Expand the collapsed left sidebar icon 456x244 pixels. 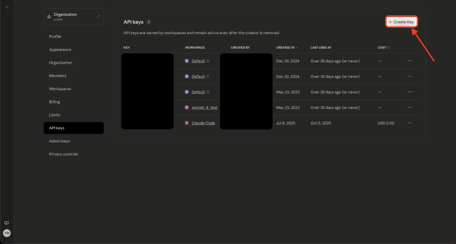6,7
